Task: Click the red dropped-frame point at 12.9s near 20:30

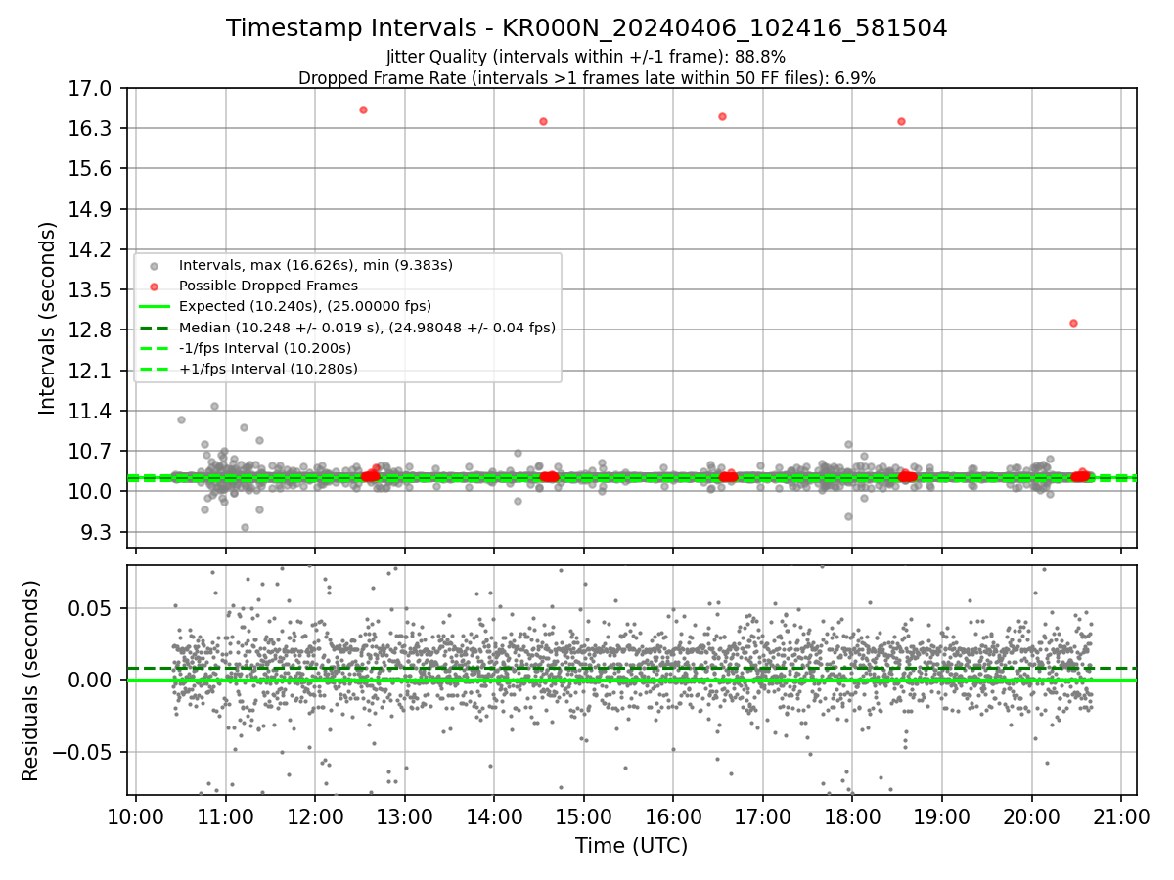Action: point(1073,323)
